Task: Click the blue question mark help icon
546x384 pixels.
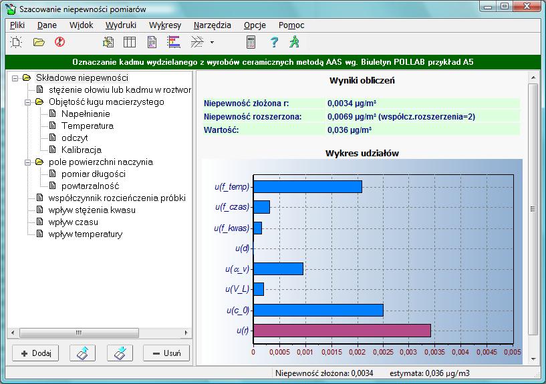Action: coord(273,42)
